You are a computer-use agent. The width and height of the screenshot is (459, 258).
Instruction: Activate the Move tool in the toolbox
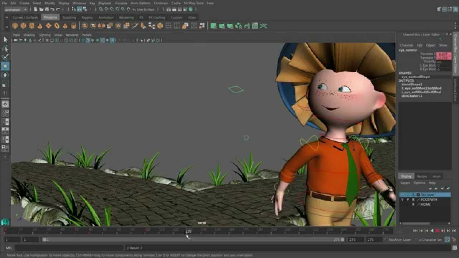5,66
